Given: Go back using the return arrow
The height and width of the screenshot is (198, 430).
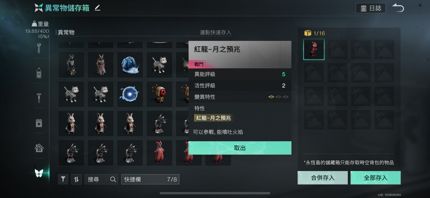Looking at the screenshot, I should [x=398, y=8].
